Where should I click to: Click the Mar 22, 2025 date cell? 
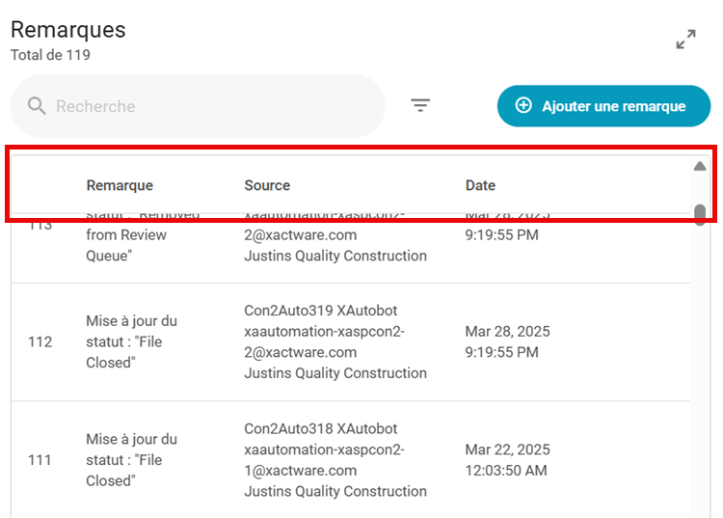(507, 450)
